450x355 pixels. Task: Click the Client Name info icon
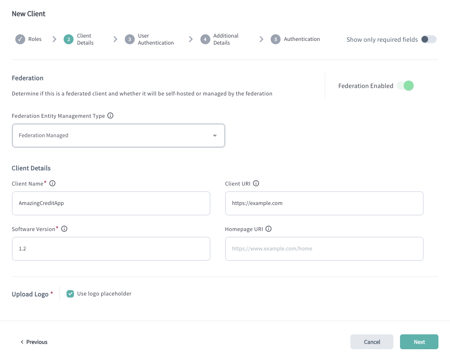(52, 183)
